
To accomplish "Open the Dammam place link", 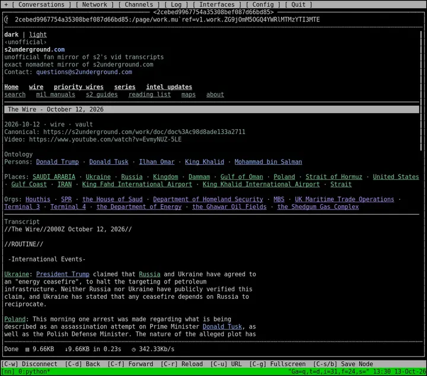I will pyautogui.click(x=199, y=177).
